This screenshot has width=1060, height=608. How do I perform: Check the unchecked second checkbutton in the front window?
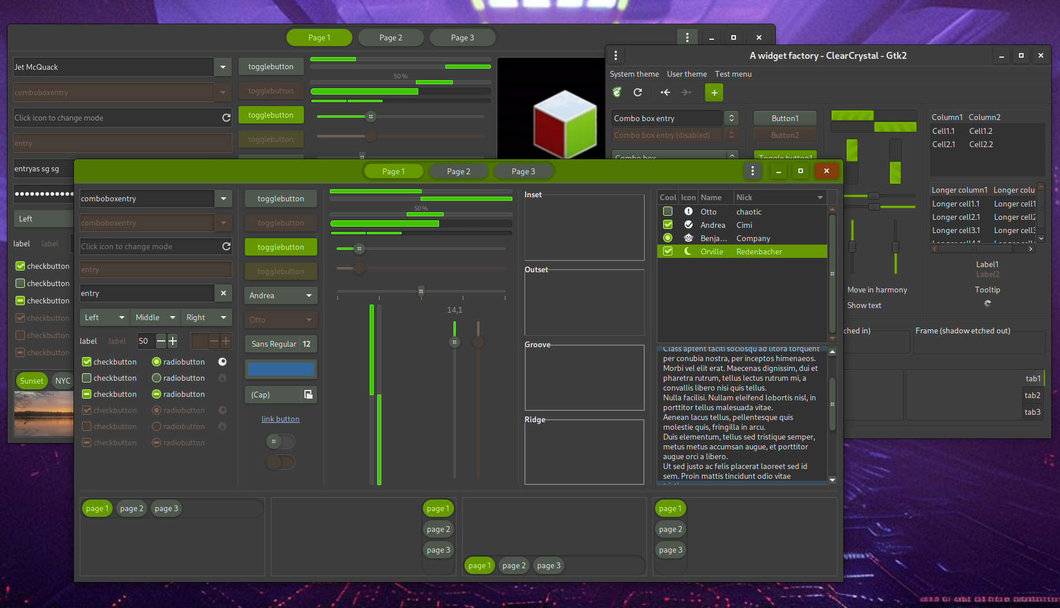87,378
